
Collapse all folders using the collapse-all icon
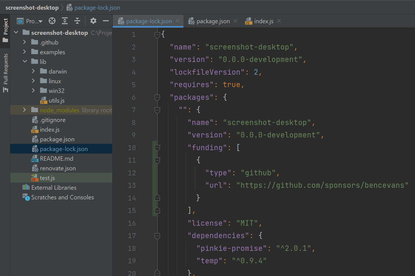(77, 21)
